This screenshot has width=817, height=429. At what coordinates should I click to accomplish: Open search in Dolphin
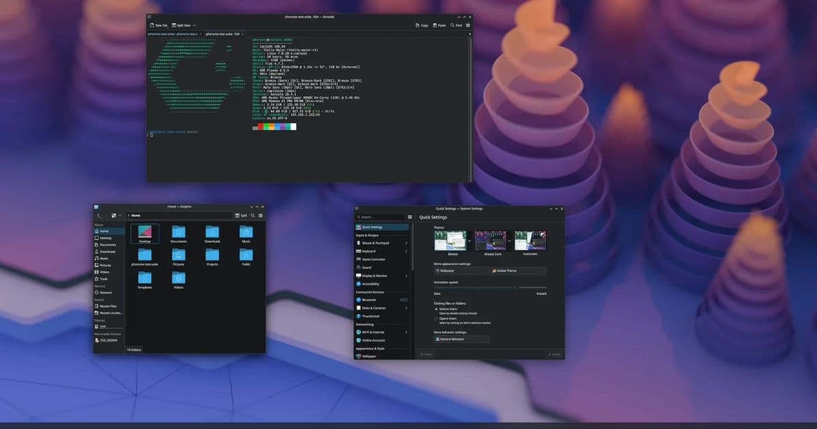[253, 215]
